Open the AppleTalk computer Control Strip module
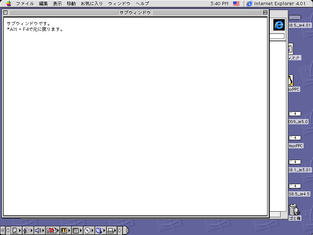The image size is (313, 235). pos(17,230)
